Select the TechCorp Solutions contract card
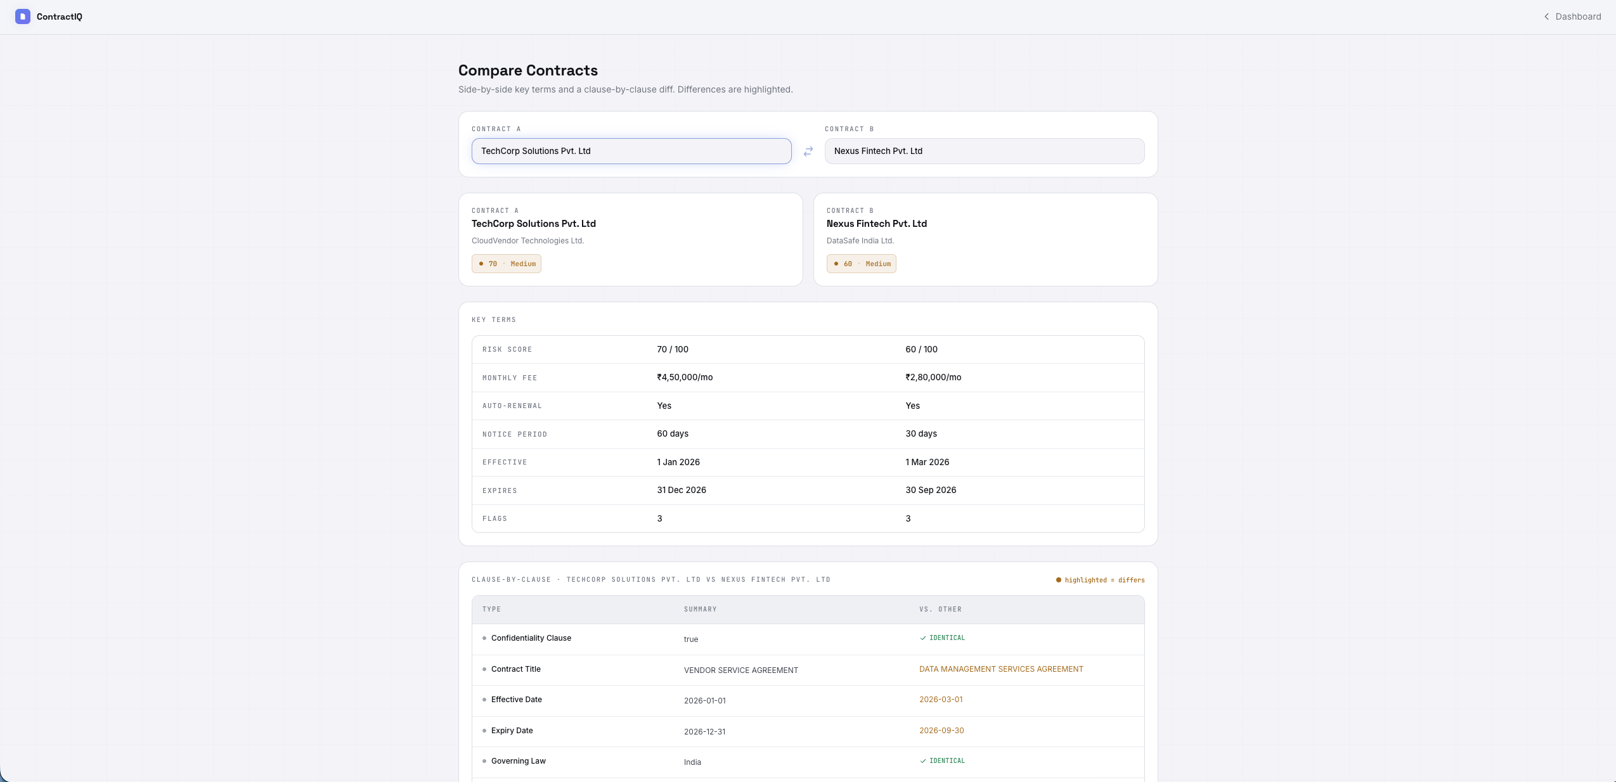 pos(631,240)
